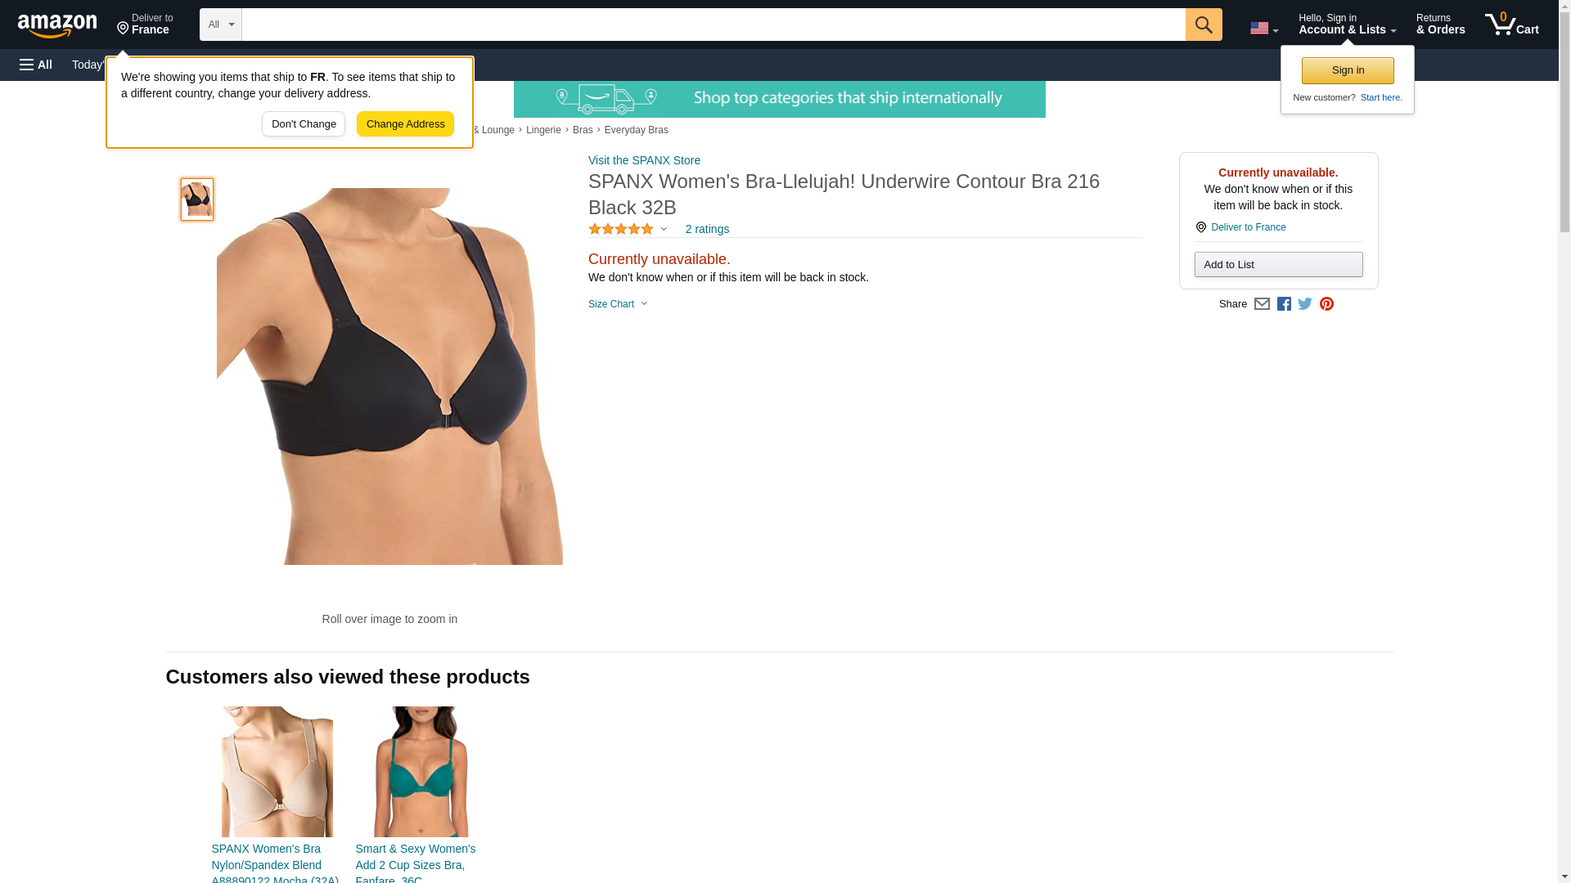Expand the search category All dropdown
This screenshot has width=1571, height=883.
pyautogui.click(x=221, y=25)
